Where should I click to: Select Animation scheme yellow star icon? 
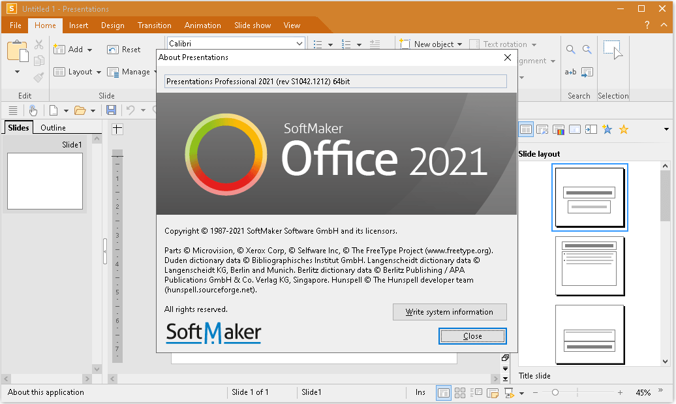tap(624, 129)
